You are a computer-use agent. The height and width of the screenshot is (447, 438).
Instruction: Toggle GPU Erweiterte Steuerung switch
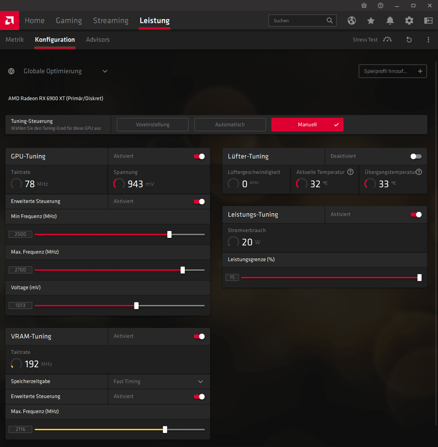(x=199, y=202)
